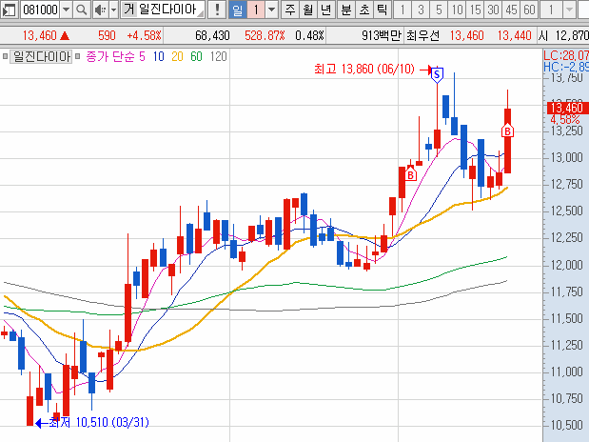The image size is (589, 442).
Task: Expand the dropdown next to speaker icon
Action: tap(111, 10)
